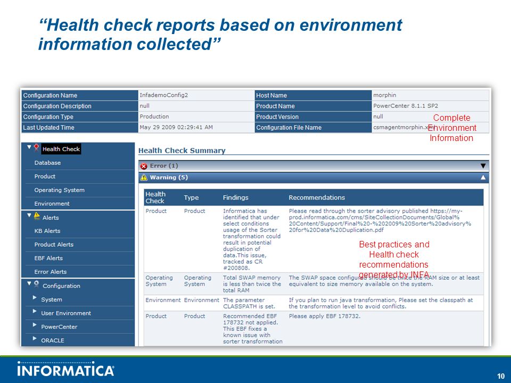511x383 pixels.
Task: Expand the ORACLE node
Action: coord(35,339)
